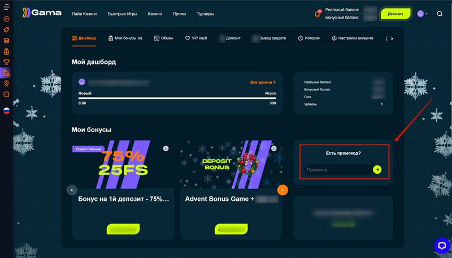The width and height of the screenshot is (452, 258).
Task: Show the next bonus with the orange arrow
Action: pyautogui.click(x=282, y=190)
